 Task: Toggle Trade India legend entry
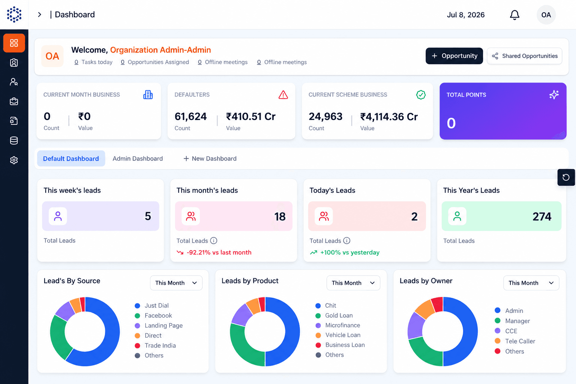155,345
